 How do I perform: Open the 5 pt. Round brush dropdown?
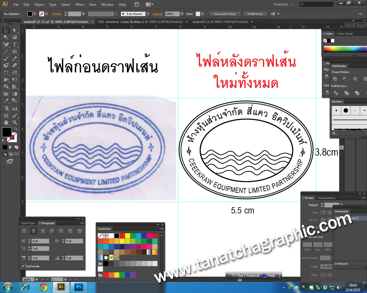click(148, 14)
